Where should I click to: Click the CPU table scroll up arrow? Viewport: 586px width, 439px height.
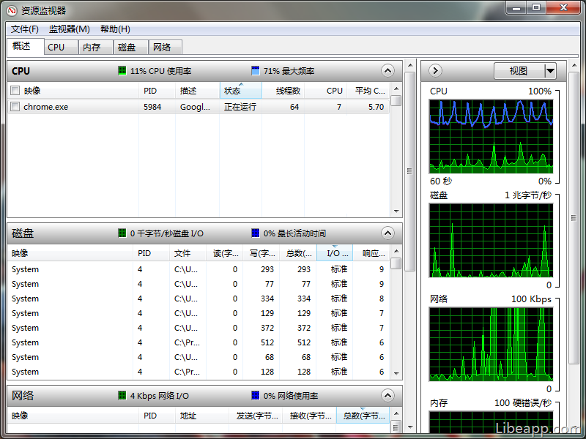(x=396, y=89)
